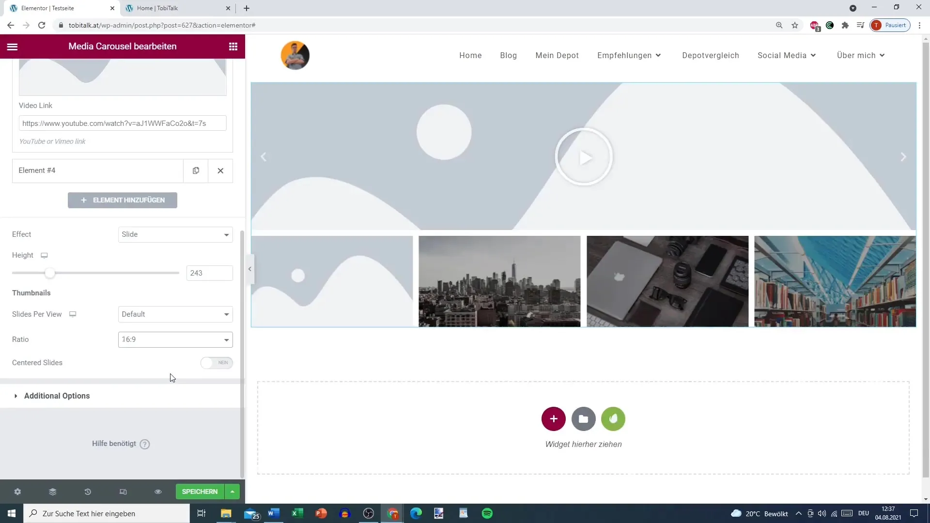The height and width of the screenshot is (523, 930).
Task: Open browser zoom magnifier icon
Action: tap(779, 25)
